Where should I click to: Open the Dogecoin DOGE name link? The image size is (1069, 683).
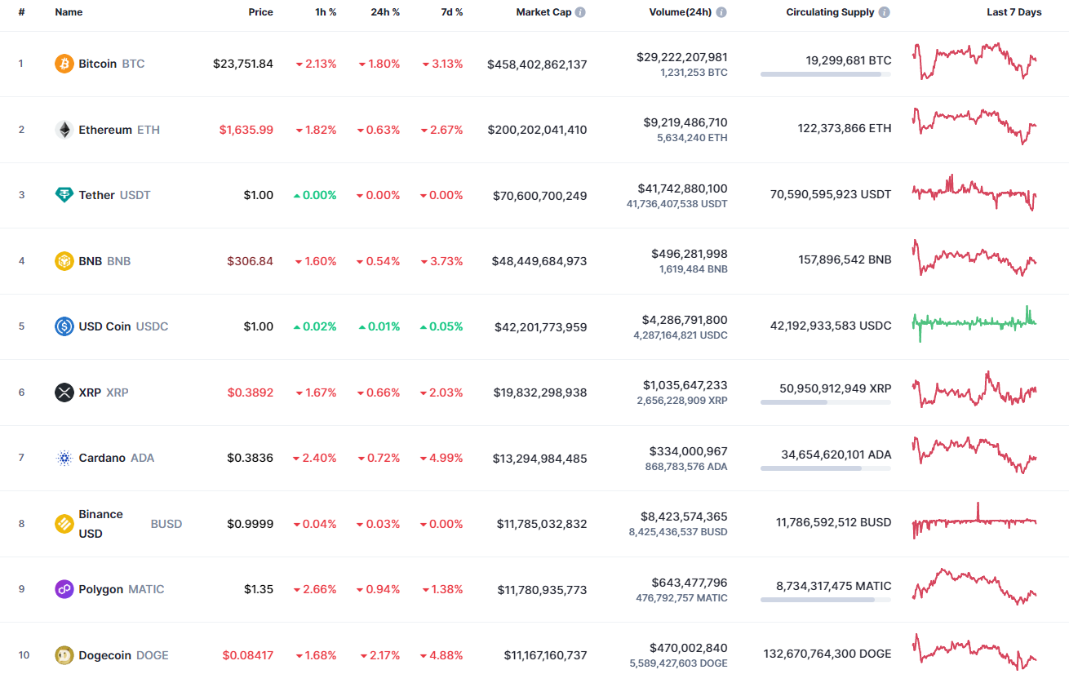[102, 655]
